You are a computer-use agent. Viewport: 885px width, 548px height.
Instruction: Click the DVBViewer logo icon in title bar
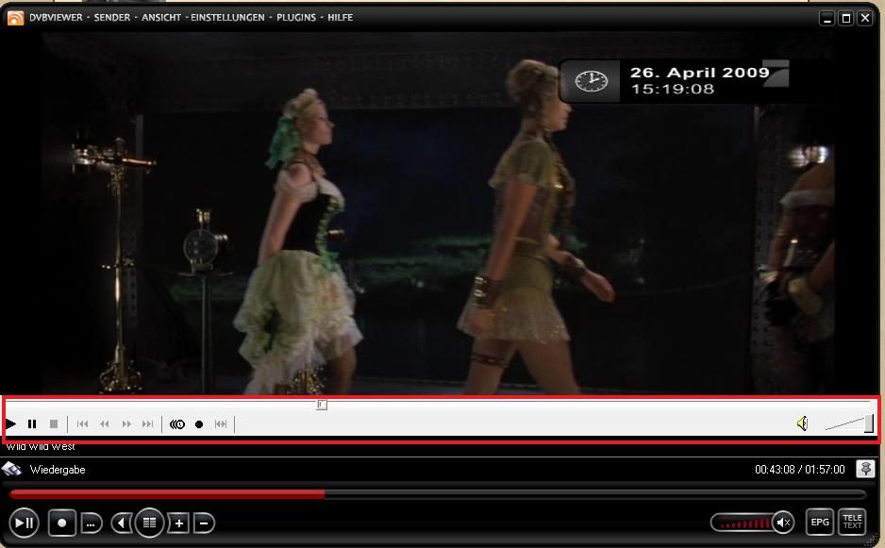click(x=15, y=18)
